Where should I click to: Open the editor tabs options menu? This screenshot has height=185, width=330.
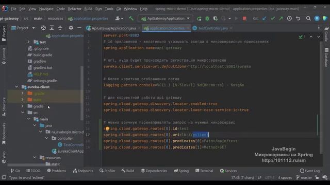coord(319,28)
